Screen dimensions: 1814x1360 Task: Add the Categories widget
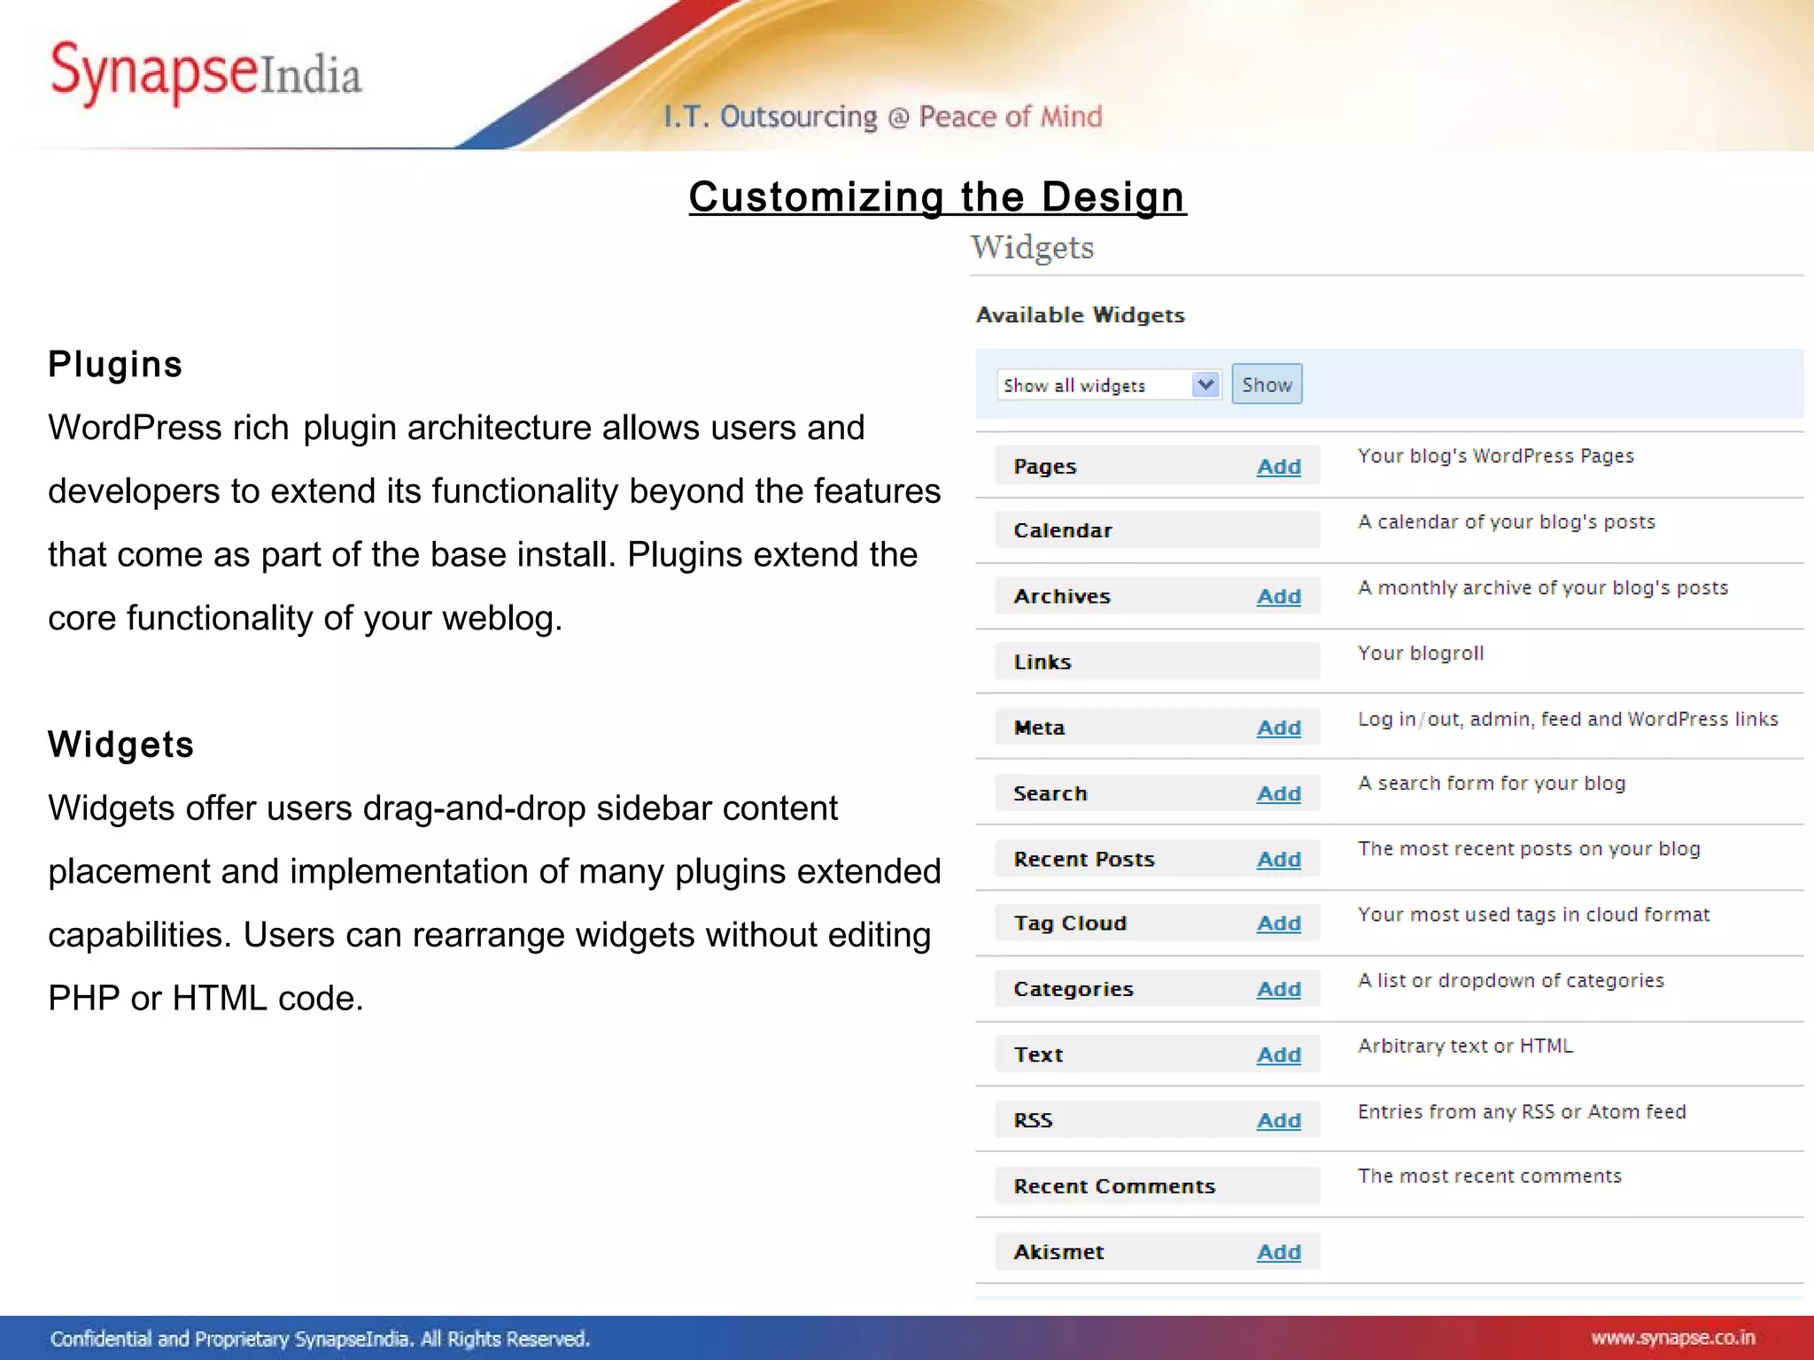click(x=1279, y=990)
